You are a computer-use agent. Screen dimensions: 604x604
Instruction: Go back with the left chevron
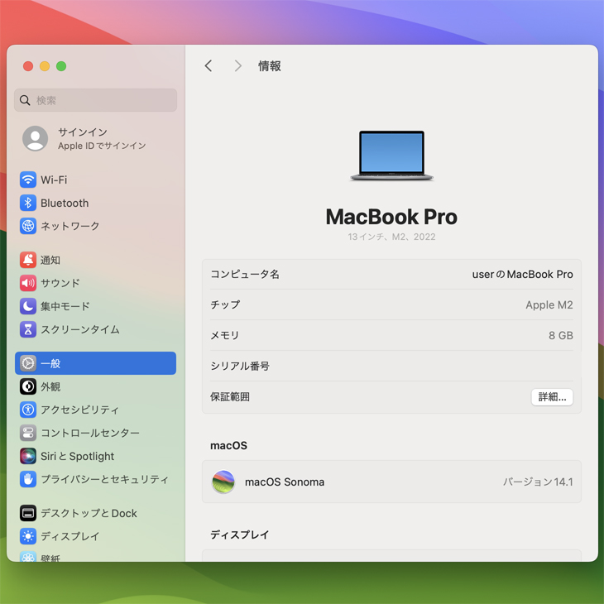209,66
